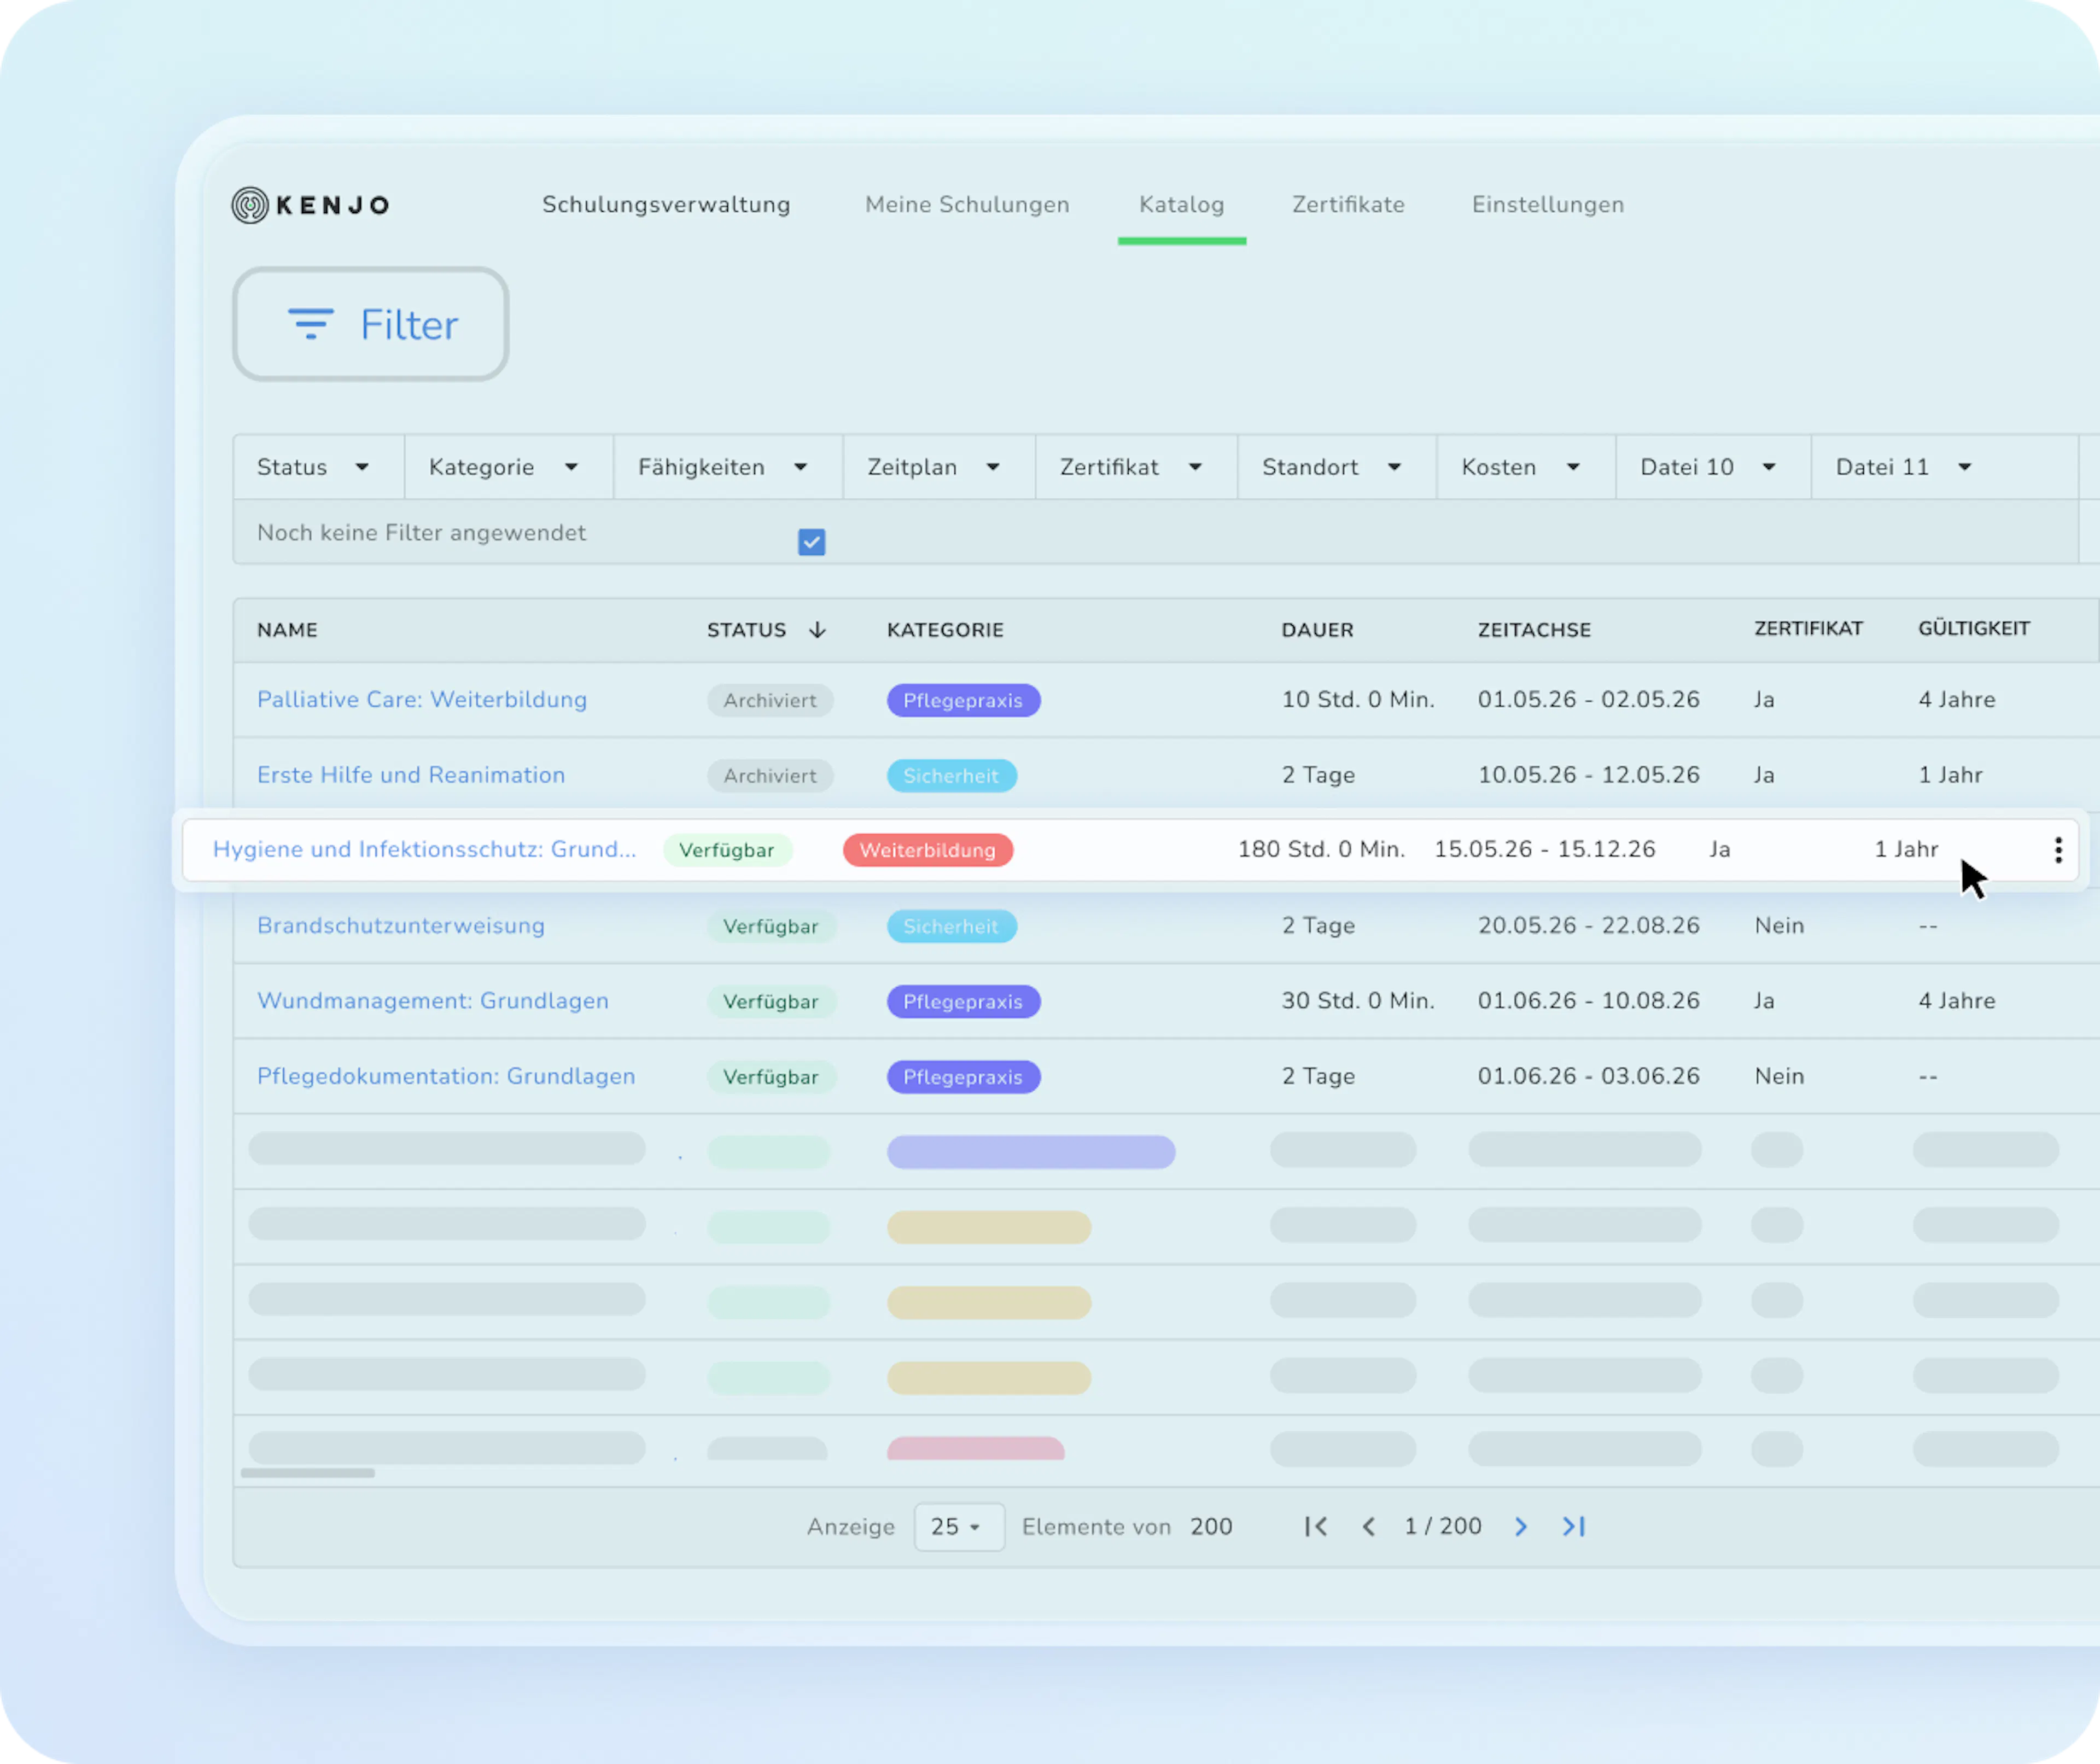Open the three-dot menu for Hygiene row
The image size is (2100, 1764).
tap(2058, 850)
